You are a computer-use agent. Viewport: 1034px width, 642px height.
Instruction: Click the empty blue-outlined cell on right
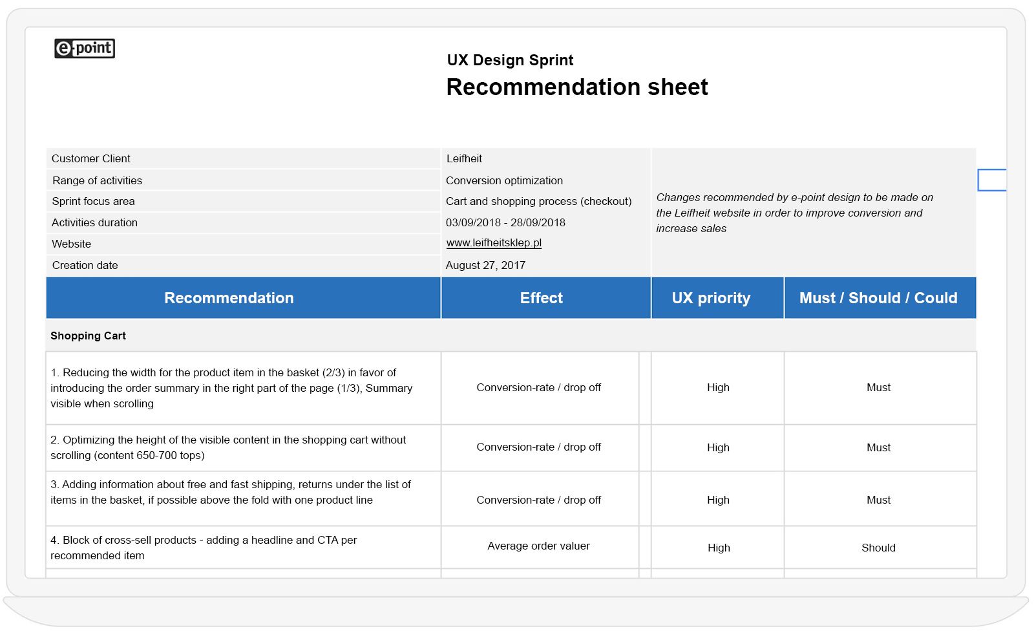[992, 180]
